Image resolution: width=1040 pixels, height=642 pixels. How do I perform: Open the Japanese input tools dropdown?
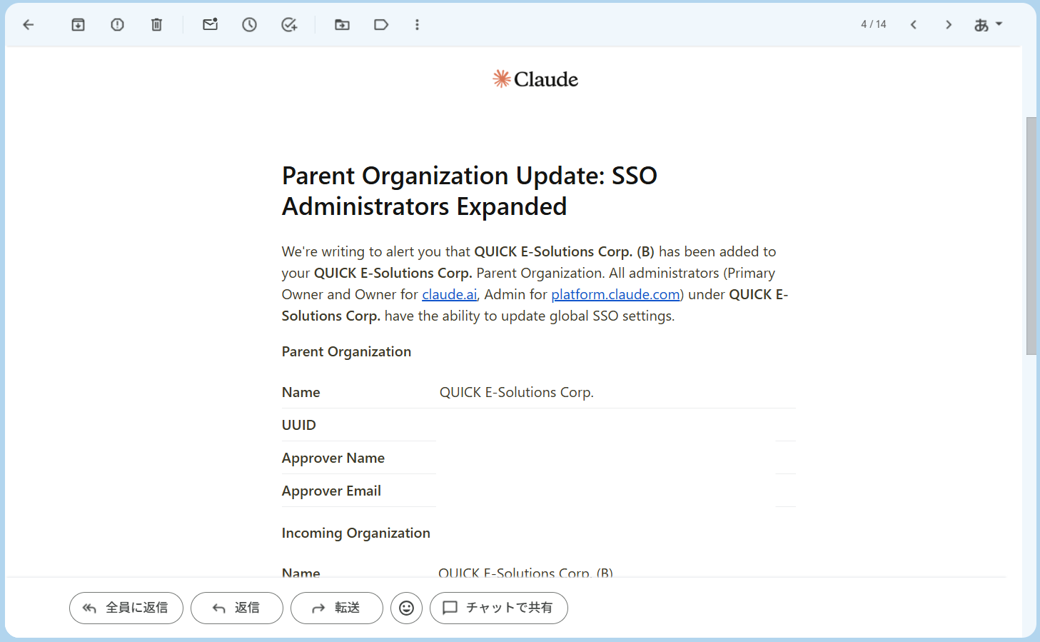(x=988, y=25)
